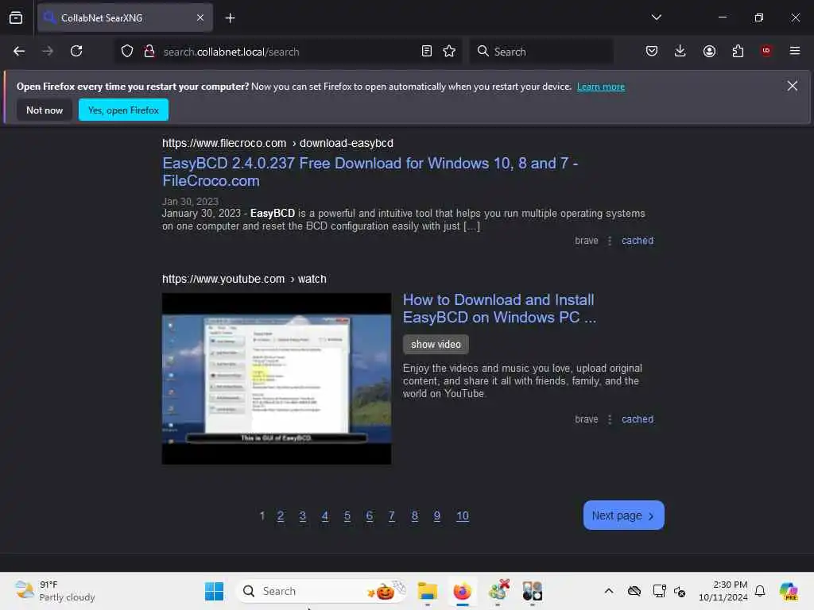Go to results page 4

325,515
